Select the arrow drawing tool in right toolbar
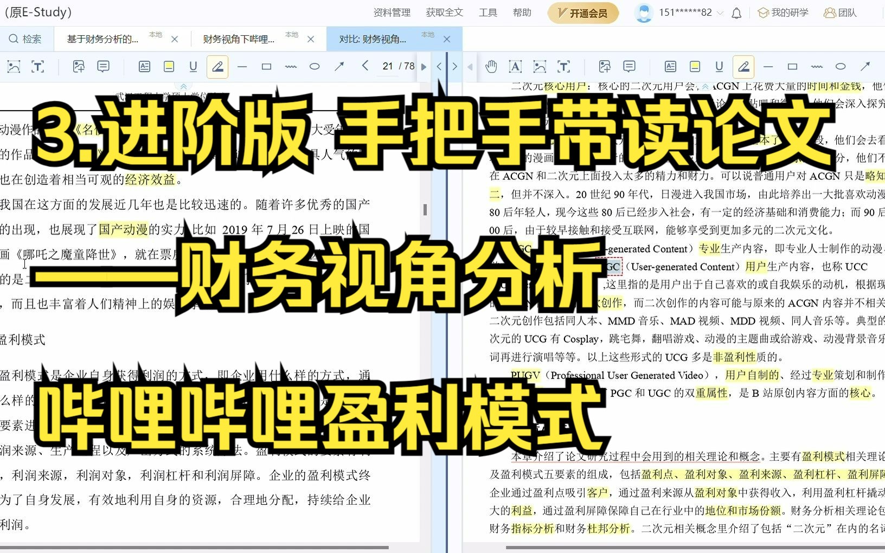Viewport: 885px width, 553px height. pos(865,67)
